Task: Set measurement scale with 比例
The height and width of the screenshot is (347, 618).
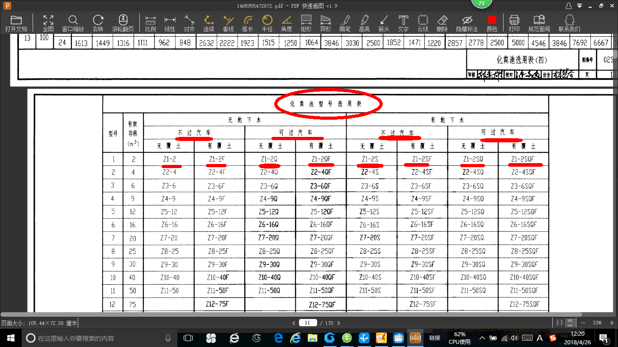Action: [151, 23]
